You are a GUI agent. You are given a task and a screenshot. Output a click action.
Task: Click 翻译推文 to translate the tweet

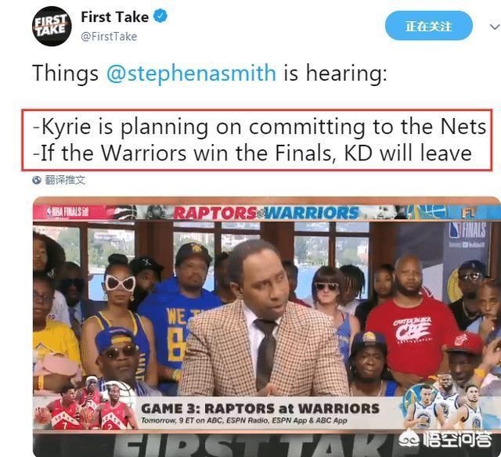point(65,180)
